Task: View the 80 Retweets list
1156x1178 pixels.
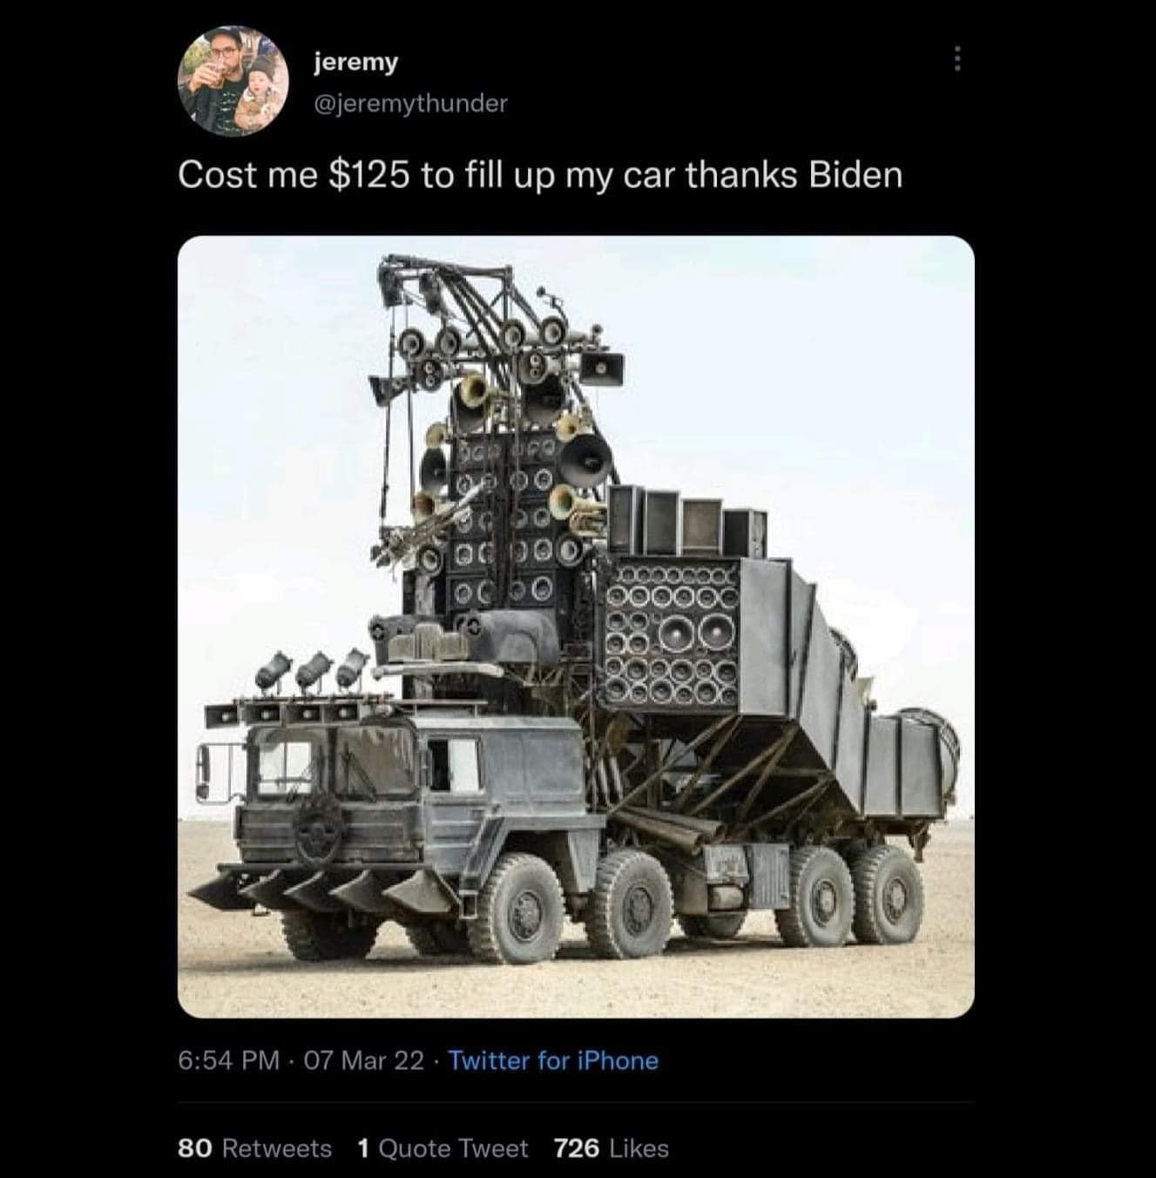Action: coord(254,1148)
